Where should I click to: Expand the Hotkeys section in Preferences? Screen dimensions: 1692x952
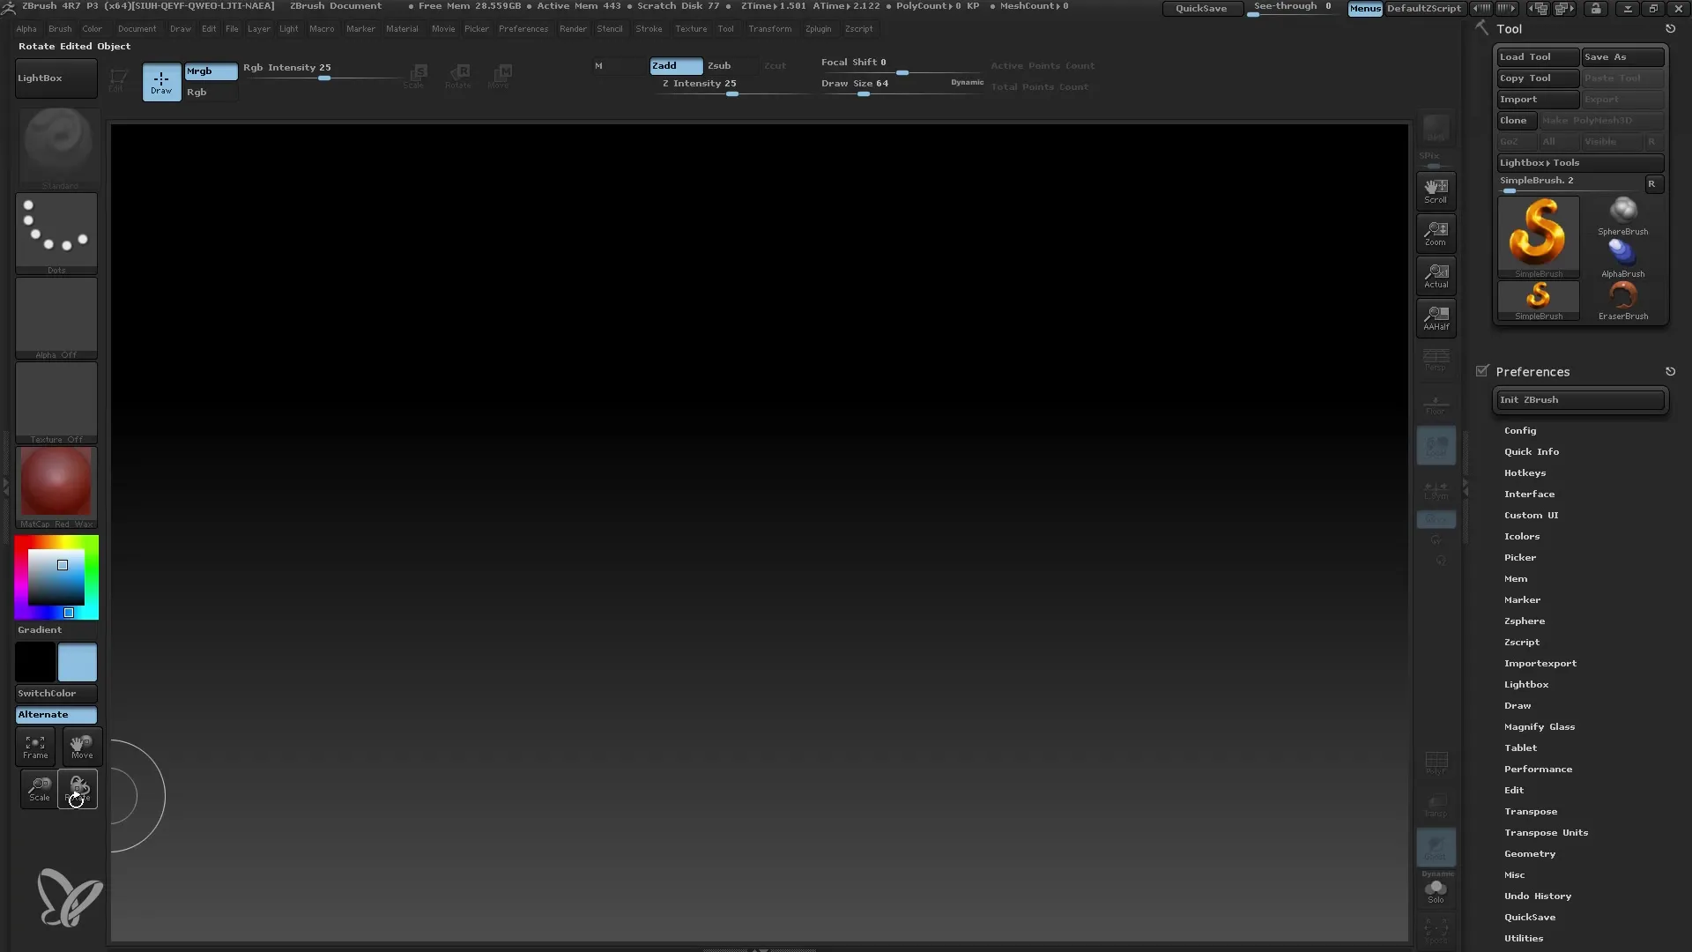point(1525,472)
